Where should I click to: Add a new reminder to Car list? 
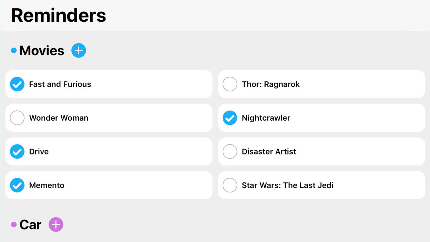(56, 224)
